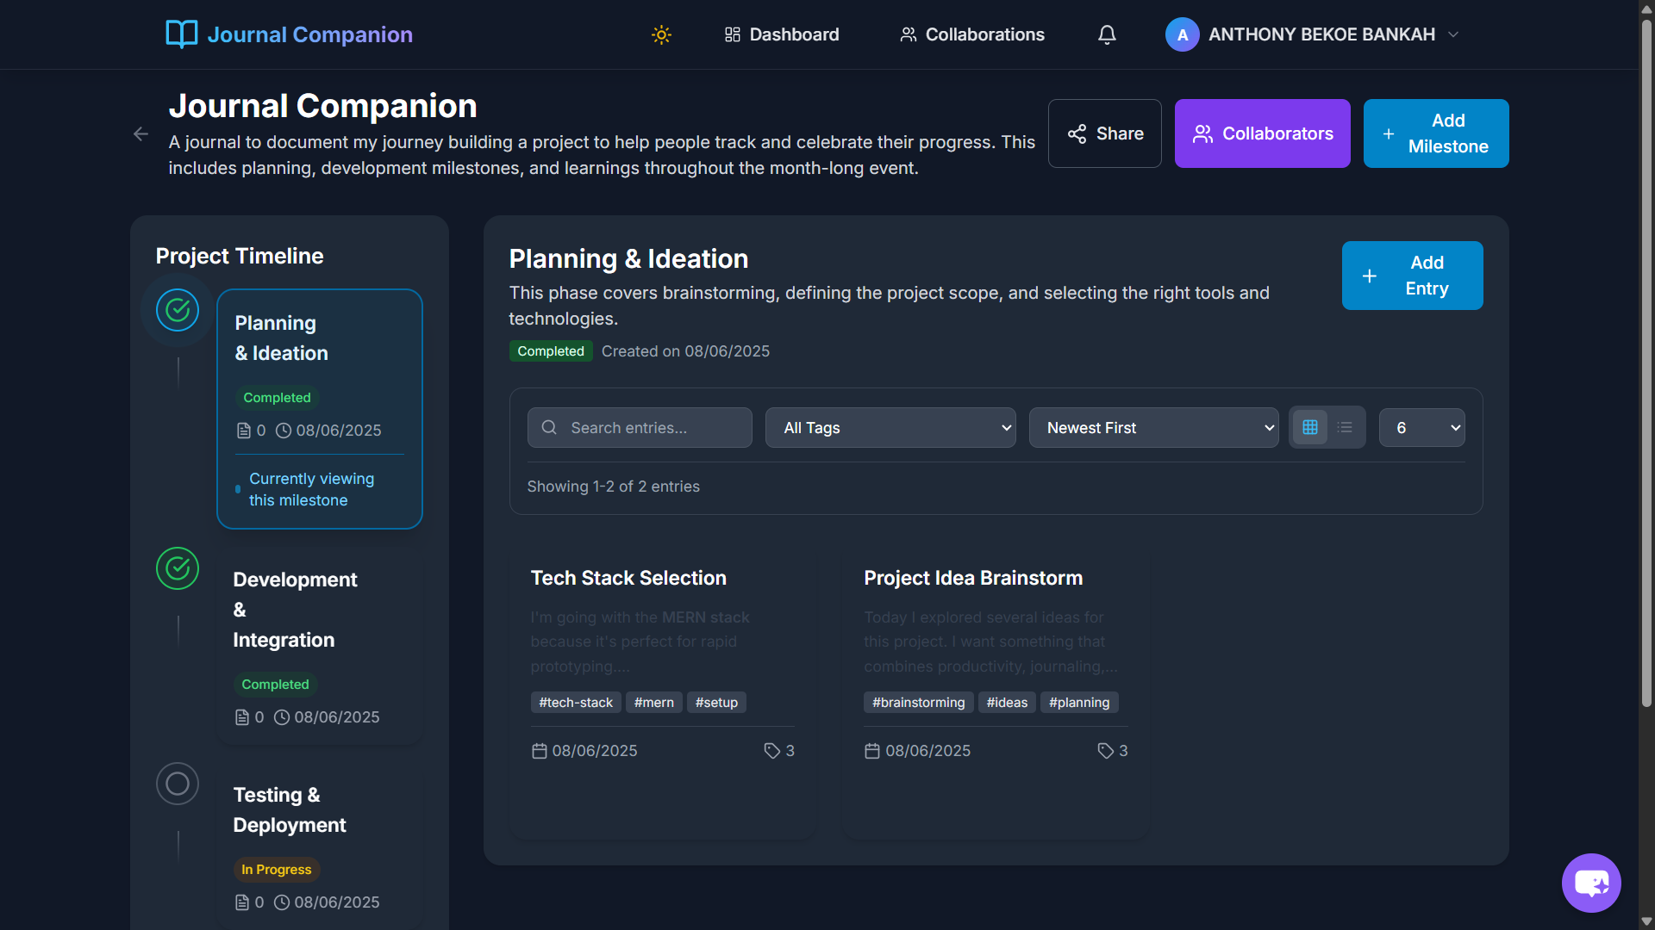
Task: Switch to list view layout
Action: pos(1345,427)
